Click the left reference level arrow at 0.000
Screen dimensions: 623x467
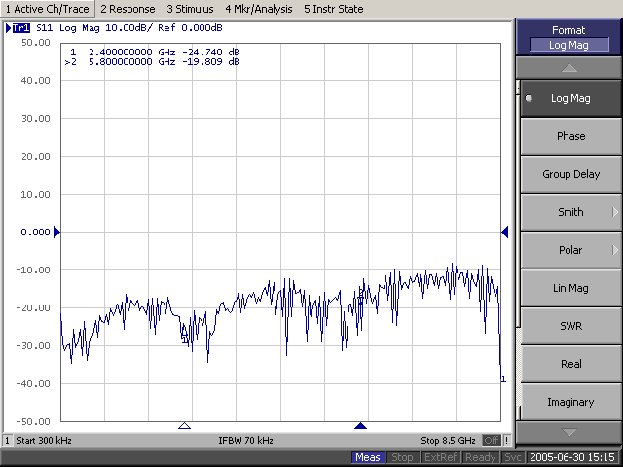[56, 232]
